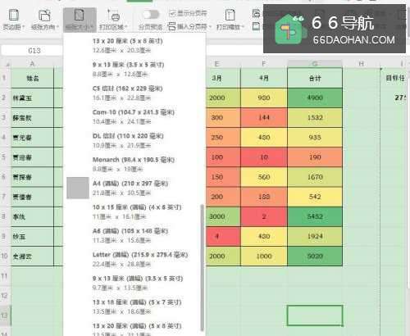410x336 pixels.
Task: Click the insert page break (插入分页符) icon
Action: click(171, 26)
